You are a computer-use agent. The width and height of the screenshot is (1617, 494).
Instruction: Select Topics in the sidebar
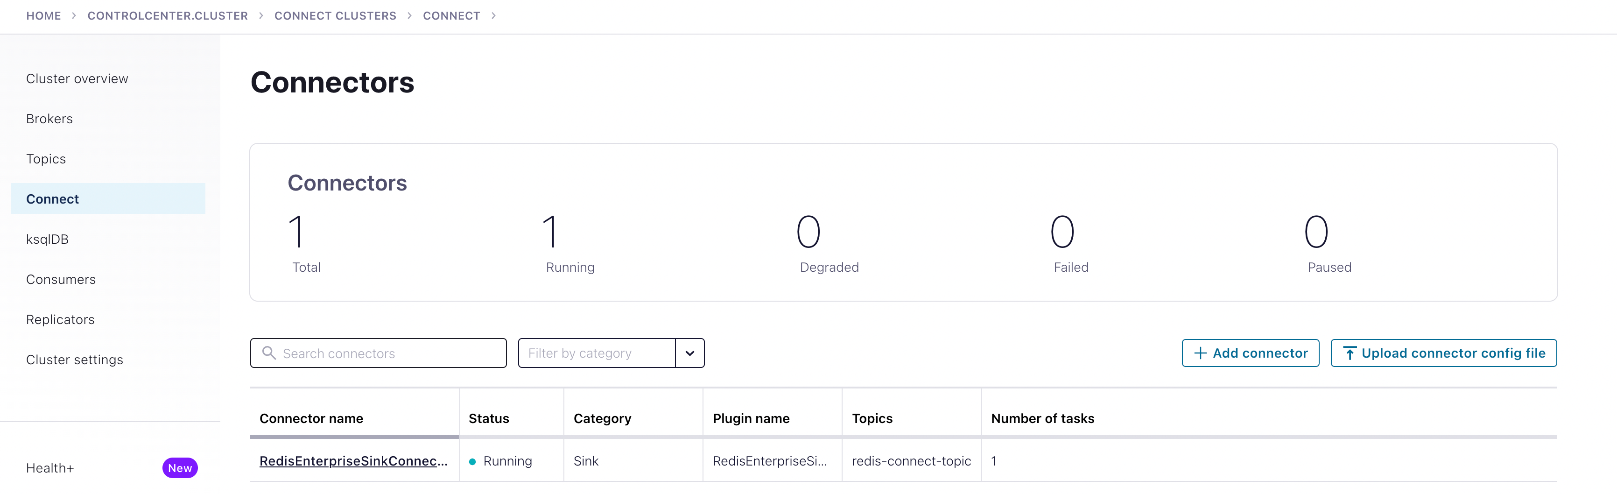point(46,159)
